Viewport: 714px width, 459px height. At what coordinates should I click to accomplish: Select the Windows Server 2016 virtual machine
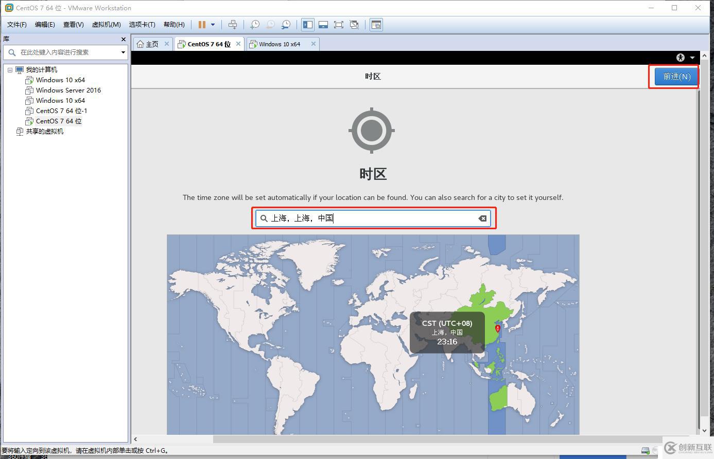(68, 90)
